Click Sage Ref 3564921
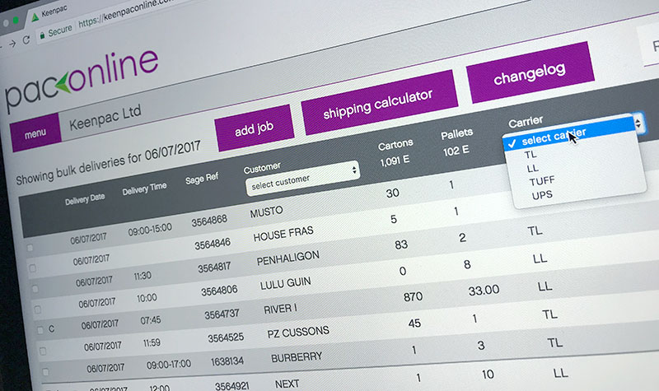The width and height of the screenshot is (659, 391). 232,386
